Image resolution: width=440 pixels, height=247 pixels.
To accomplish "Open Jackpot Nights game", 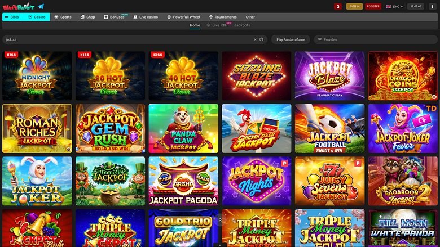I will click(257, 181).
